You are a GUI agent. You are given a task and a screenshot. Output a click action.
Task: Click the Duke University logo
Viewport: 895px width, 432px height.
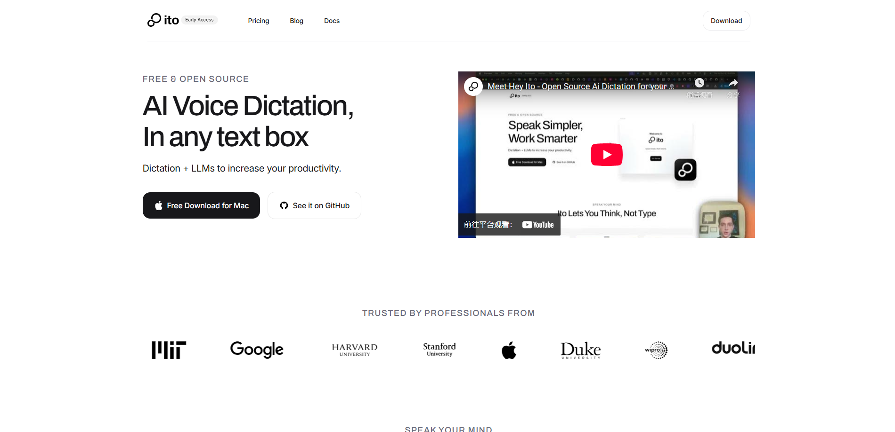580,350
